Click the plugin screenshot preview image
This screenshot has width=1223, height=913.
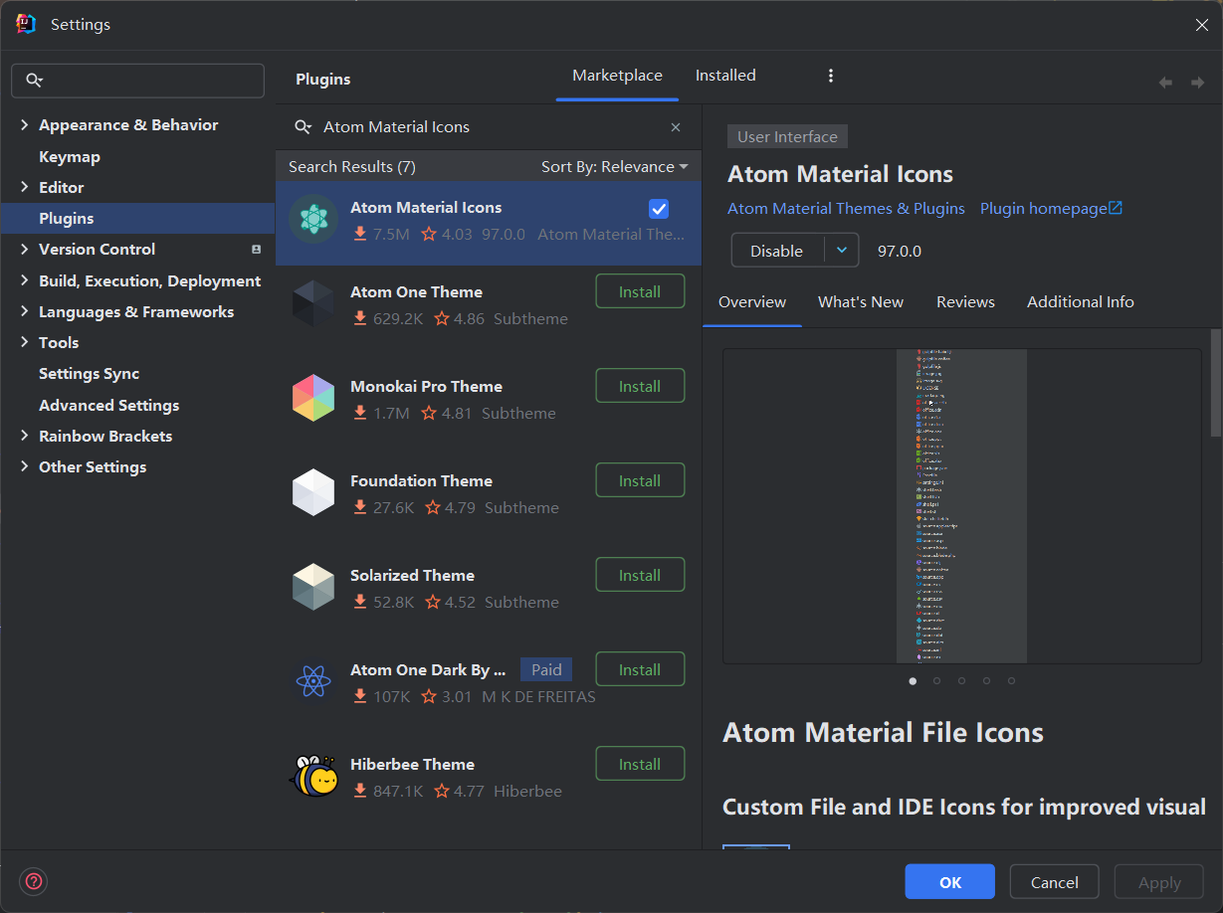pyautogui.click(x=961, y=506)
